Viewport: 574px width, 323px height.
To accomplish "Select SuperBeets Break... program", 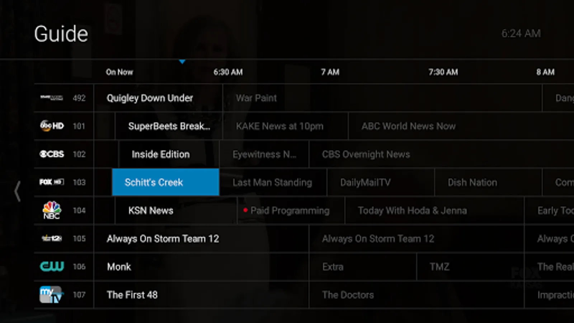I will coord(169,126).
